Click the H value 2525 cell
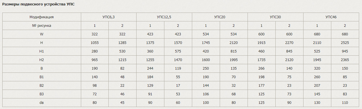362x109 pixels. click(345, 43)
